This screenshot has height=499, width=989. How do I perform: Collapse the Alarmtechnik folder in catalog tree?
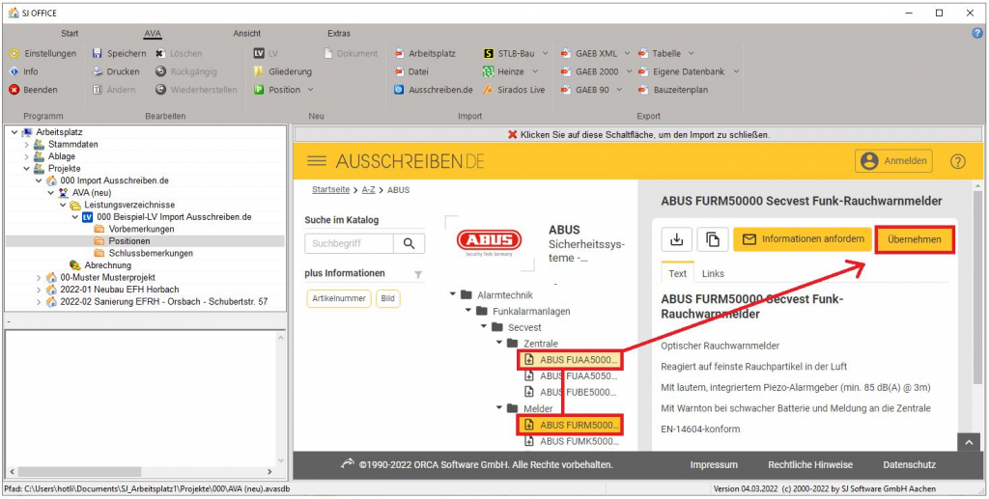[453, 294]
